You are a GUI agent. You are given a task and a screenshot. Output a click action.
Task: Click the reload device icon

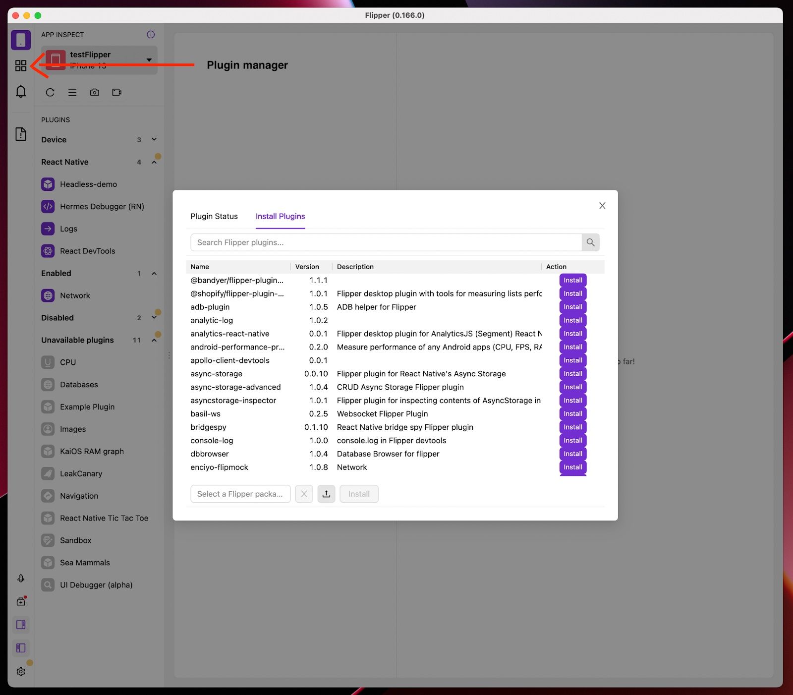50,92
